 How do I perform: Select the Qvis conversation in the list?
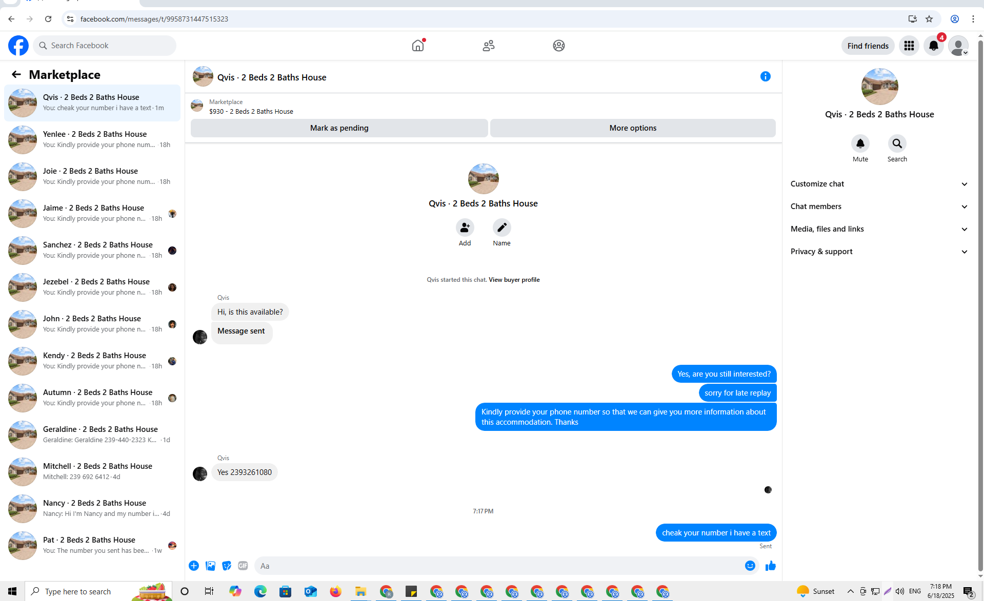pyautogui.click(x=92, y=103)
